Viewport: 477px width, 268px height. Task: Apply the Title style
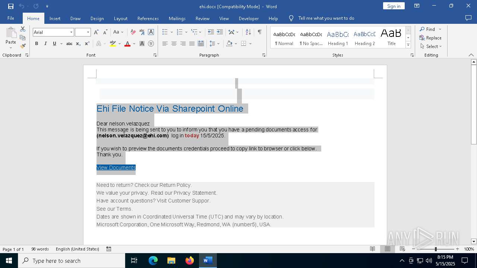(391, 38)
